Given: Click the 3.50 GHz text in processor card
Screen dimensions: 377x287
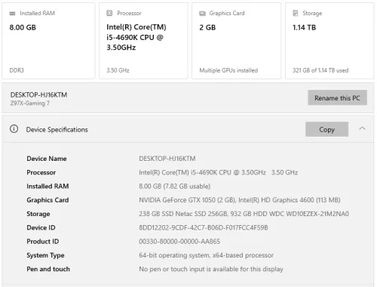Looking at the screenshot, I should 118,70.
